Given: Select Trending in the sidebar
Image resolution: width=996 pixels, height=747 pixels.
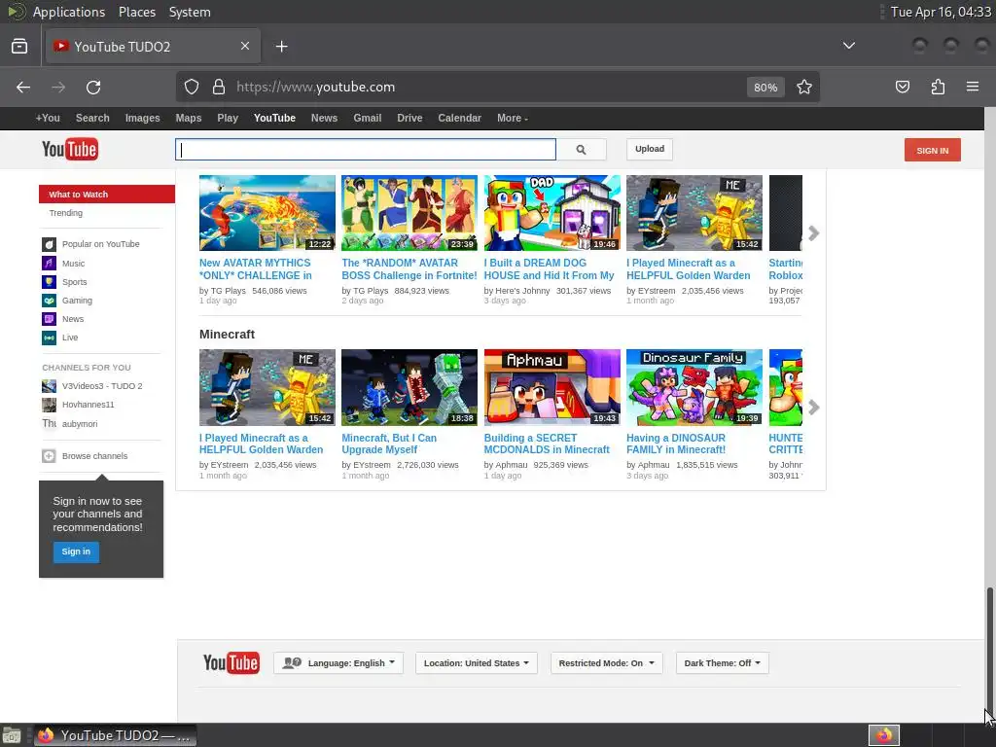Looking at the screenshot, I should pyautogui.click(x=66, y=213).
